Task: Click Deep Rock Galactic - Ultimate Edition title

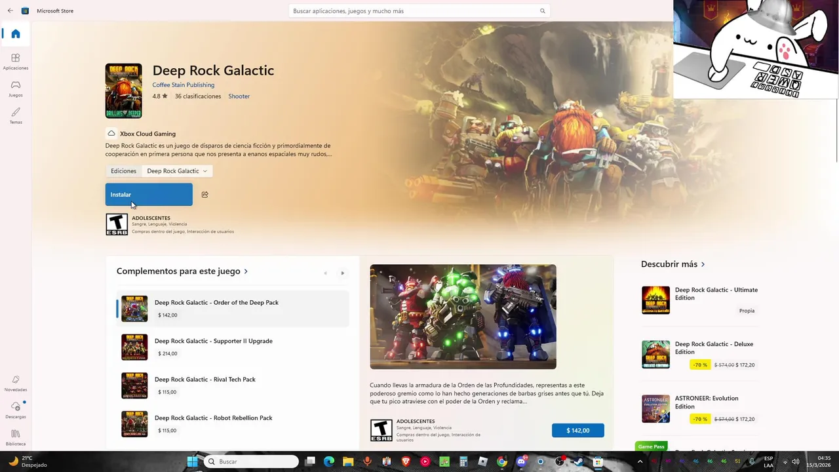Action: pyautogui.click(x=716, y=294)
